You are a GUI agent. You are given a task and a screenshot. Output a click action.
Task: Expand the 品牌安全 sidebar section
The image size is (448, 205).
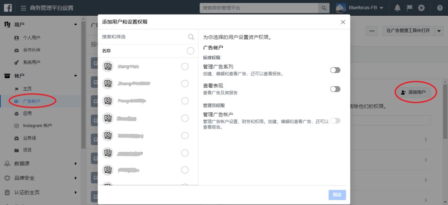pyautogui.click(x=76, y=178)
